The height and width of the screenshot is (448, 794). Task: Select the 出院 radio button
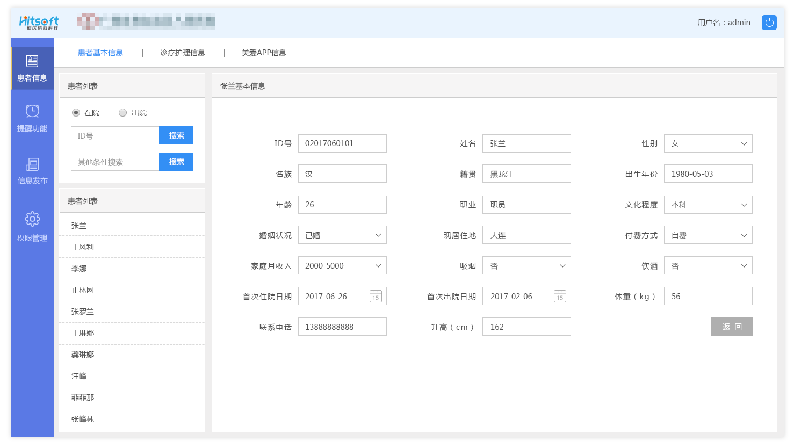point(122,113)
